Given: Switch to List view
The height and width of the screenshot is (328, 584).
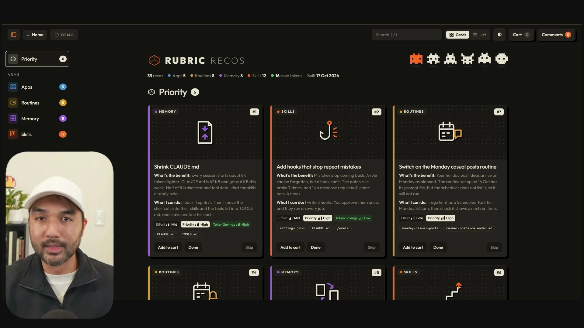Looking at the screenshot, I should [480, 35].
